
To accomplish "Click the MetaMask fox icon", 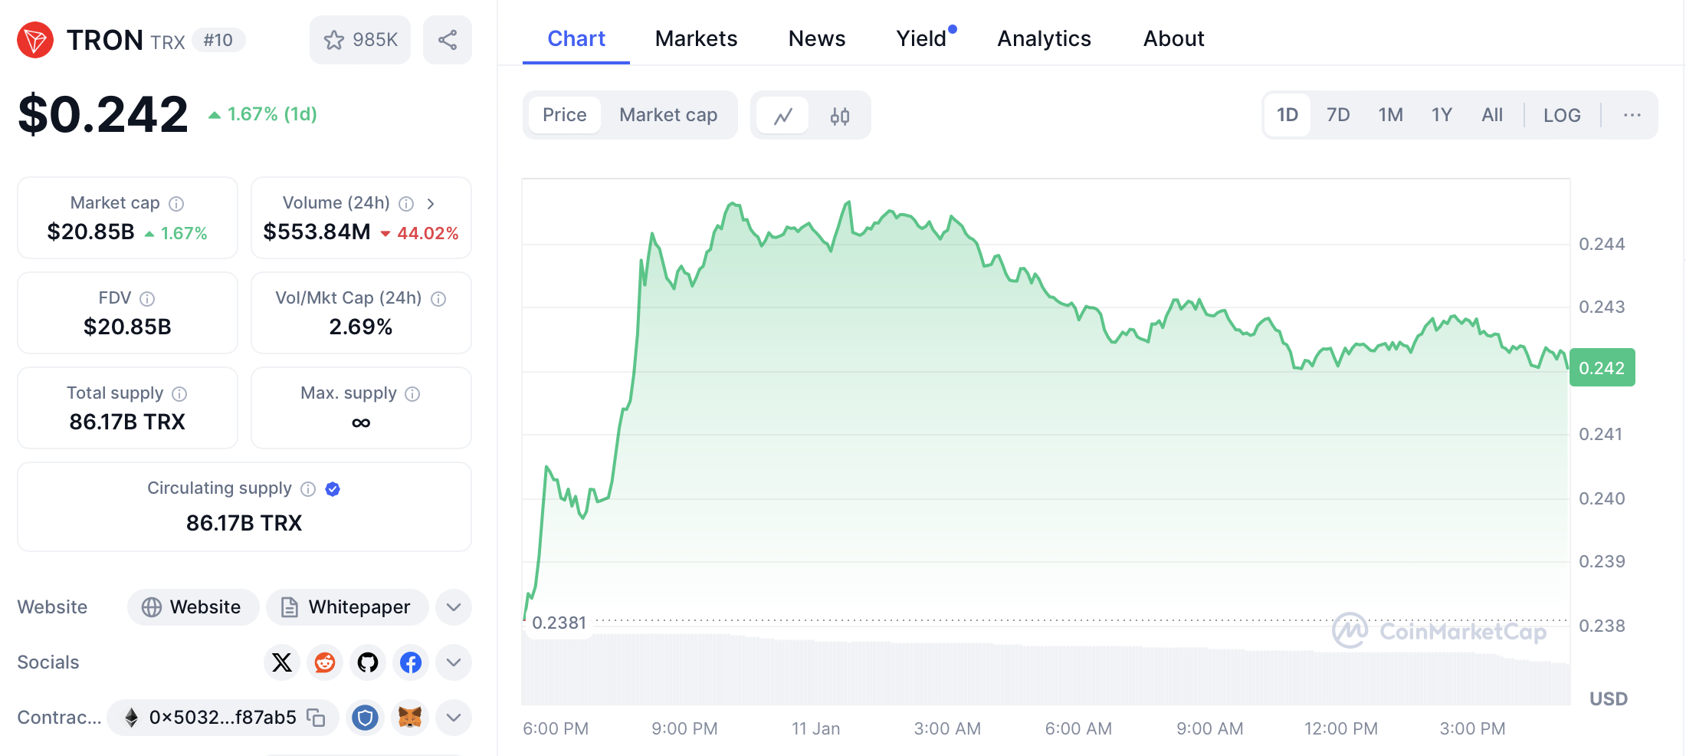I will coord(410,718).
